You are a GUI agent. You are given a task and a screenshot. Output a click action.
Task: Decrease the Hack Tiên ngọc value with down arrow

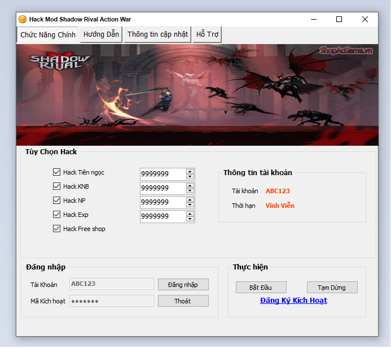coord(190,176)
